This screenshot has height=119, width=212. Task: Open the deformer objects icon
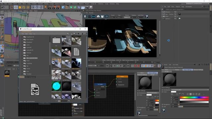point(79,7)
